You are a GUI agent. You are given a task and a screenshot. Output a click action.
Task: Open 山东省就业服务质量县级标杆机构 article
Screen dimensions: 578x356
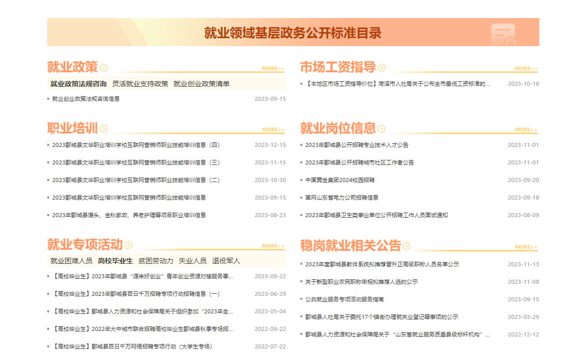point(397,334)
